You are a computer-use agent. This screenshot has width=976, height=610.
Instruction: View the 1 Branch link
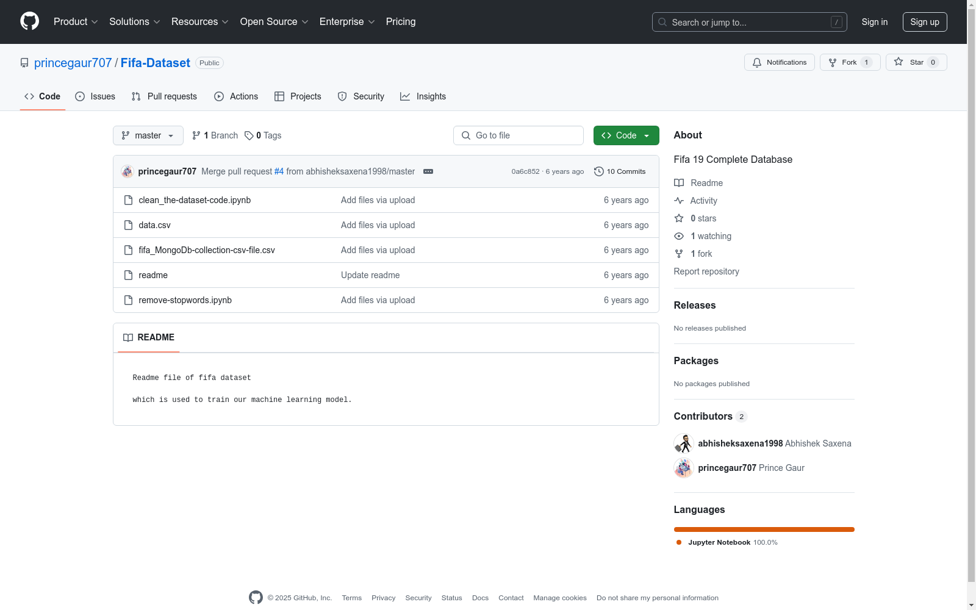[x=215, y=135]
